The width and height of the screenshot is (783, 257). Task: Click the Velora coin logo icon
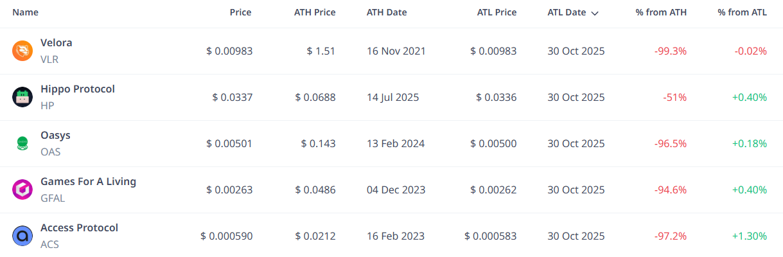click(22, 51)
